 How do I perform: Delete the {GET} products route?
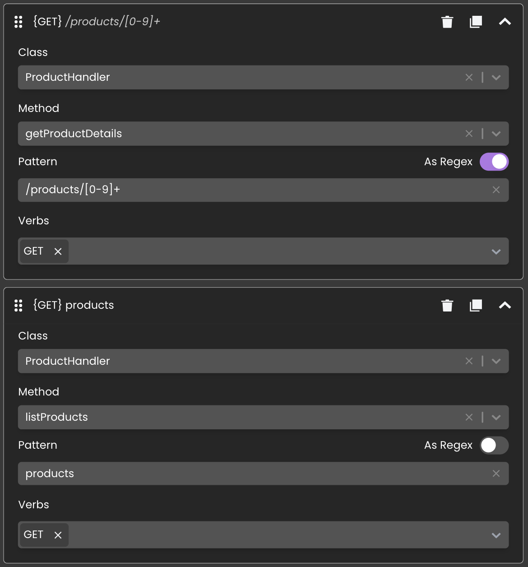[x=447, y=306]
